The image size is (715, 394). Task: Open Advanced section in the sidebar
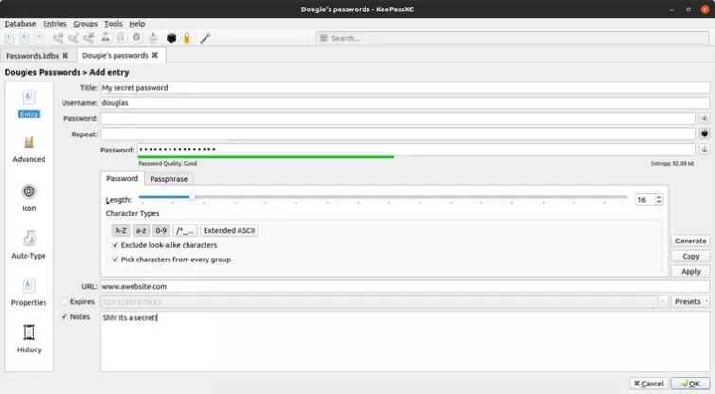tap(28, 149)
